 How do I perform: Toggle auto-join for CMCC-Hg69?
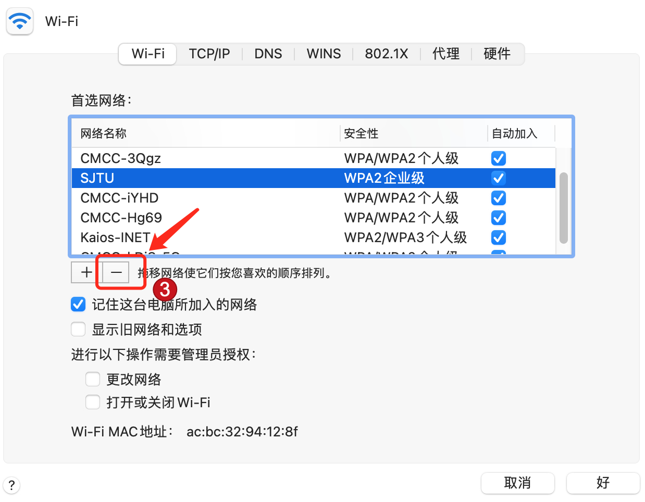(x=499, y=218)
